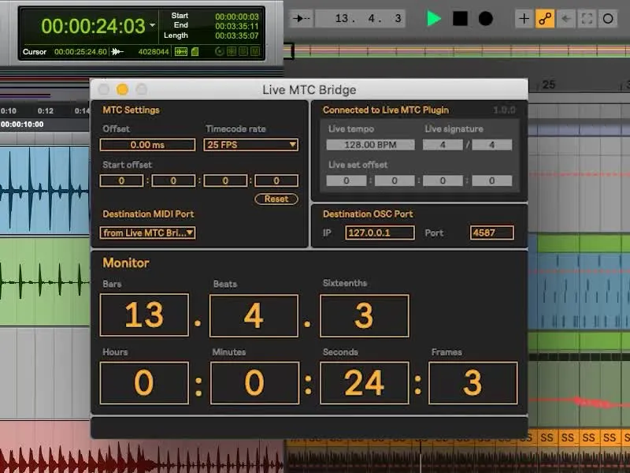630x473 pixels.
Task: Click the Offset 0.00 ms field
Action: 147,145
